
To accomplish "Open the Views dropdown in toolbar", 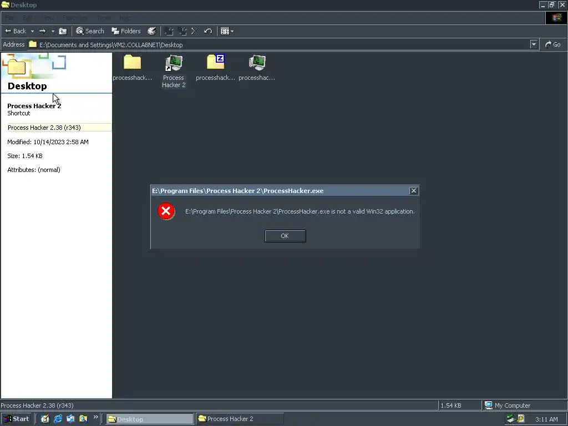I will [x=227, y=31].
